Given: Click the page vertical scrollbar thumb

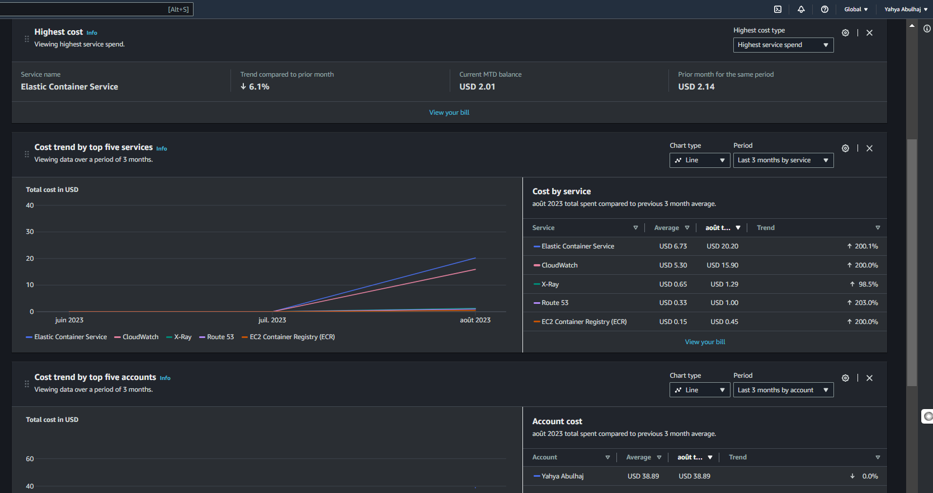Looking at the screenshot, I should 912,263.
